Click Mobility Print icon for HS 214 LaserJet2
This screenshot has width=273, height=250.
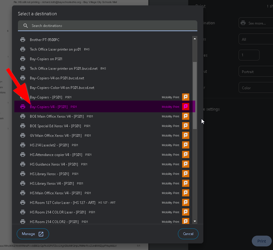tap(186, 145)
